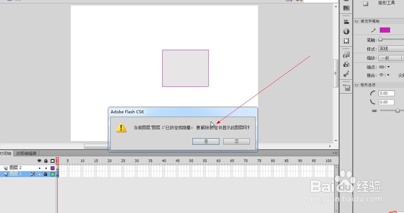Open the timeline panel options menu
This screenshot has height=213, width=404.
[335, 153]
